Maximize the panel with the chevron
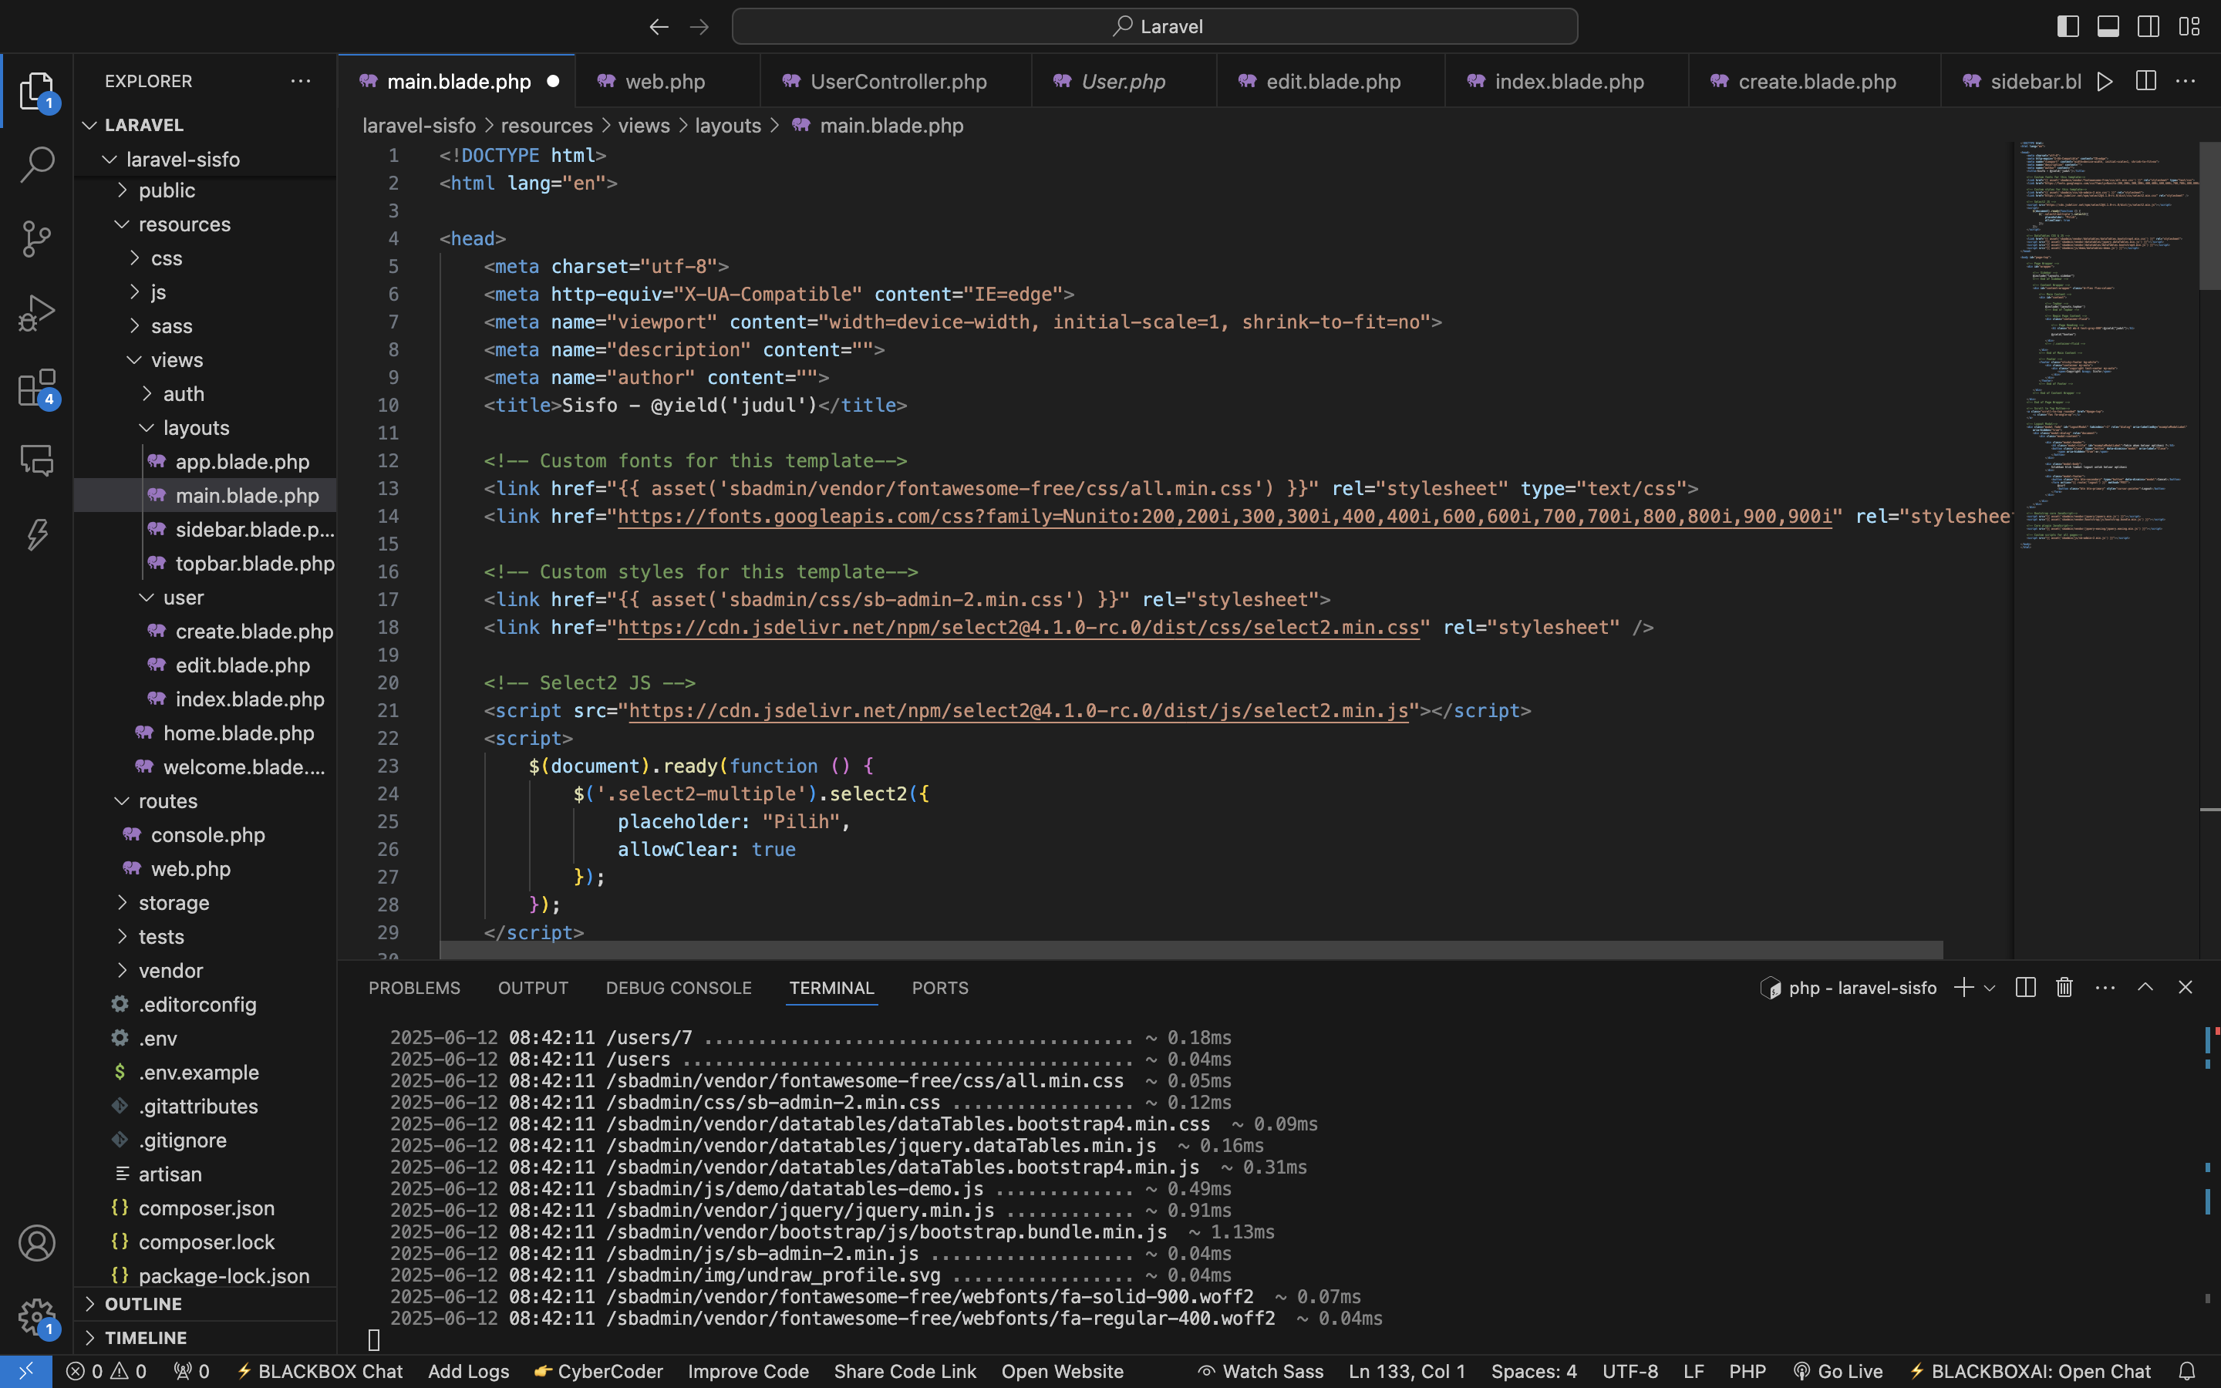This screenshot has height=1388, width=2221. coord(2145,987)
